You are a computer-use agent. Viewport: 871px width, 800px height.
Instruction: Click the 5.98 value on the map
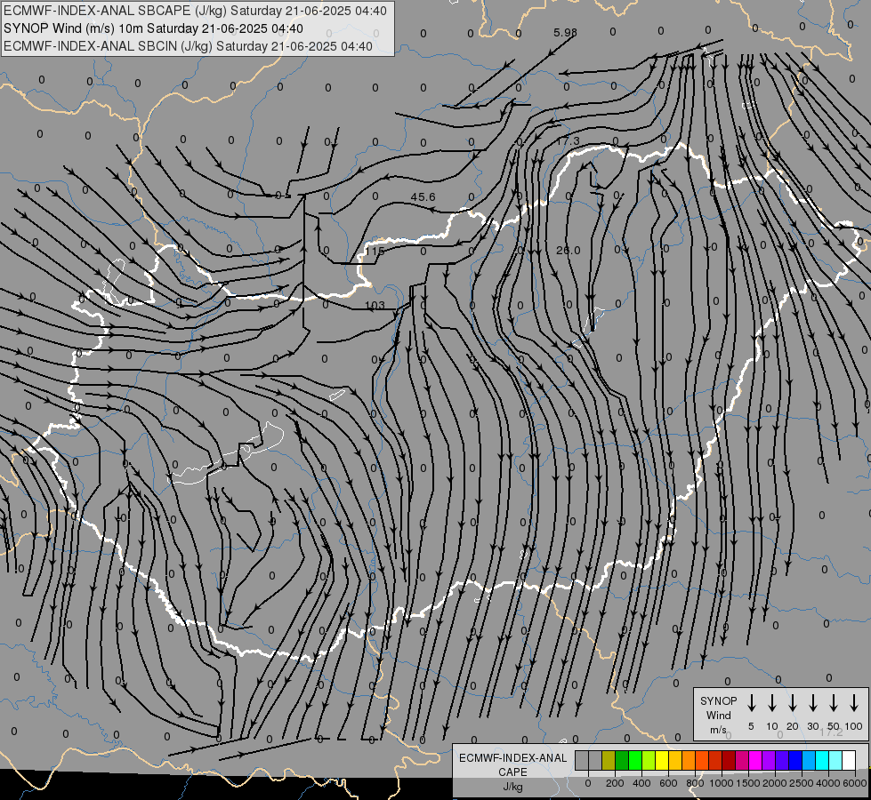click(565, 33)
